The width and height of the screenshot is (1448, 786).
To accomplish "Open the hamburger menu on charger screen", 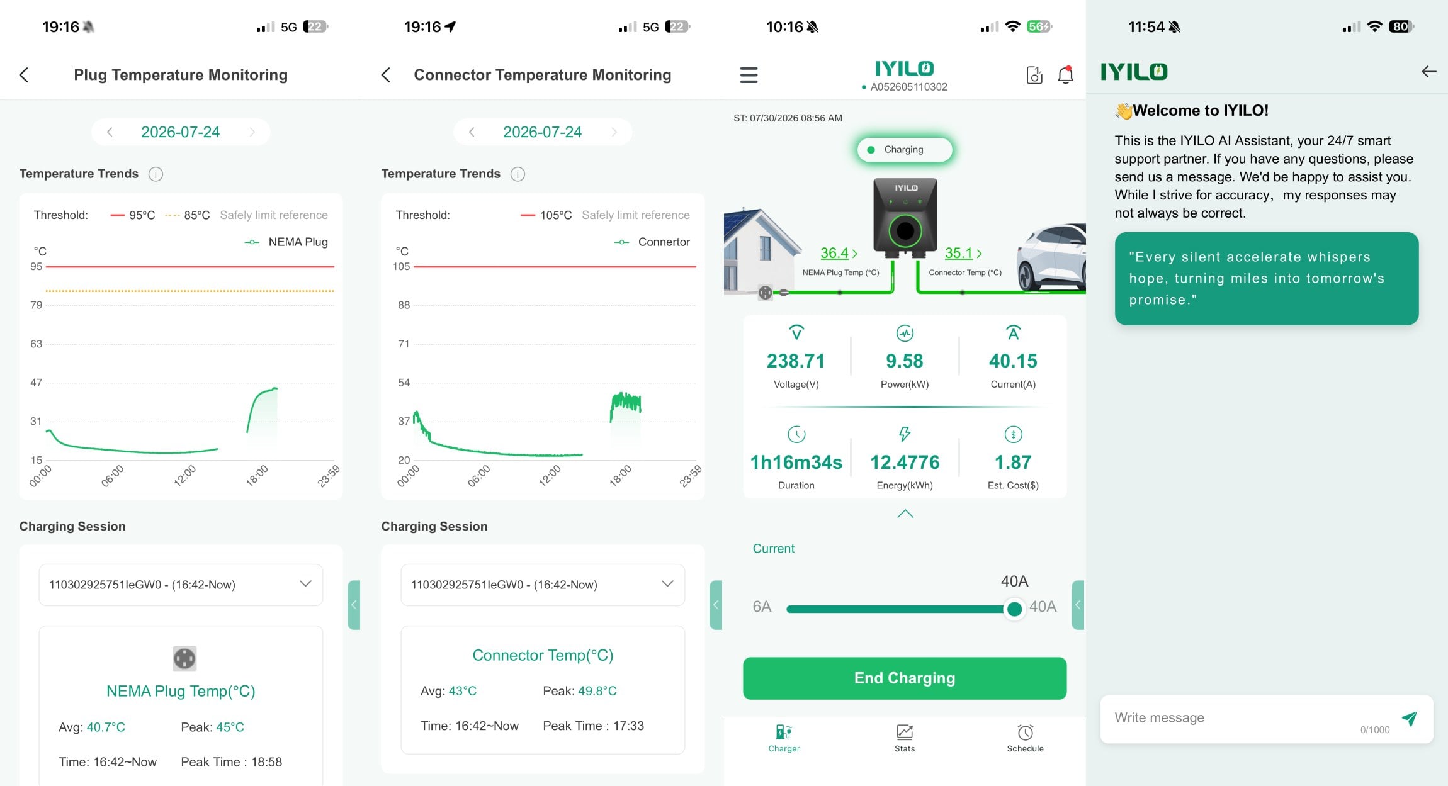I will [749, 75].
